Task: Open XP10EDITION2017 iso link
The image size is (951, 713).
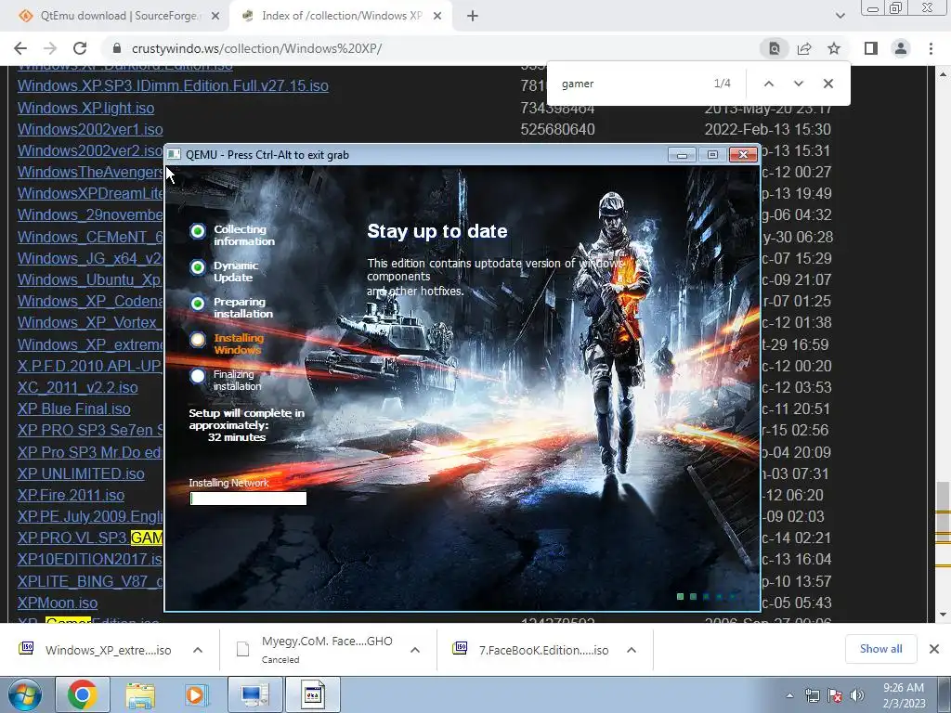Action: point(90,559)
